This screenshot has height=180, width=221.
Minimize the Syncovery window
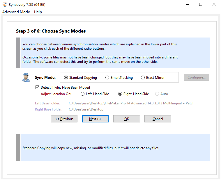(188, 4)
